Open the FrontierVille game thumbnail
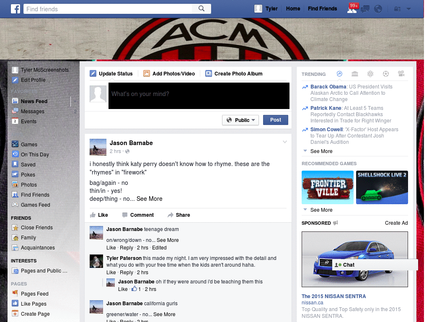The width and height of the screenshot is (429, 322). [328, 187]
